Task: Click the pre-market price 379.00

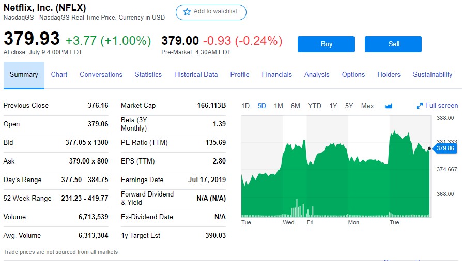Action: click(x=180, y=41)
